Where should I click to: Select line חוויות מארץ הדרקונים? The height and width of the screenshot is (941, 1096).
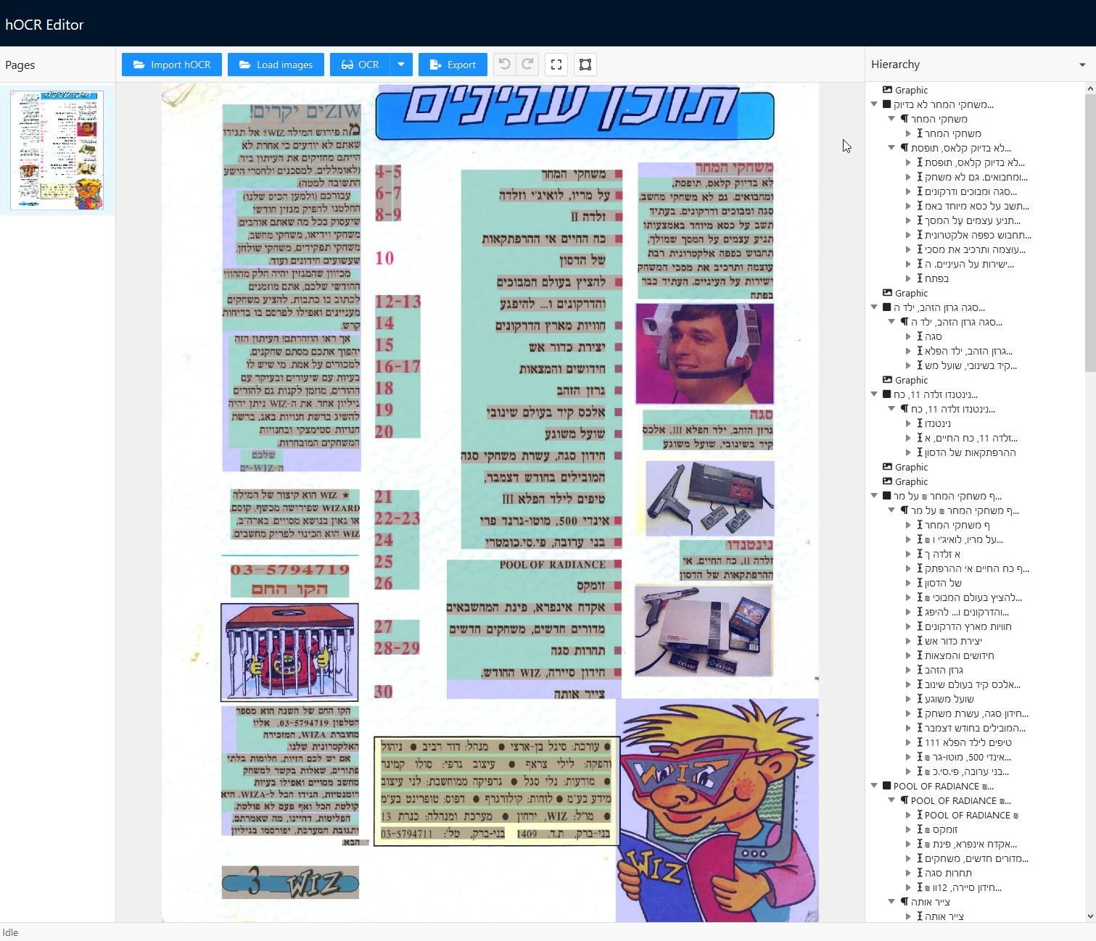point(968,626)
